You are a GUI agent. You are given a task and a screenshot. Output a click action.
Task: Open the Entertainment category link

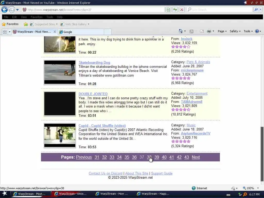tap(197, 93)
